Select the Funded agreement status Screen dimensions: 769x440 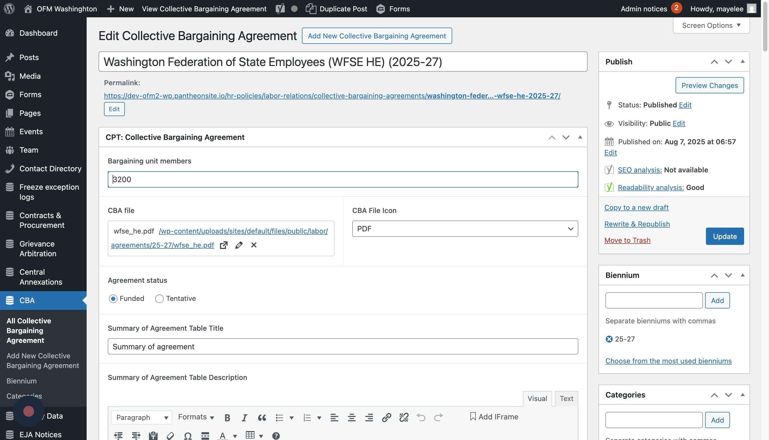113,298
